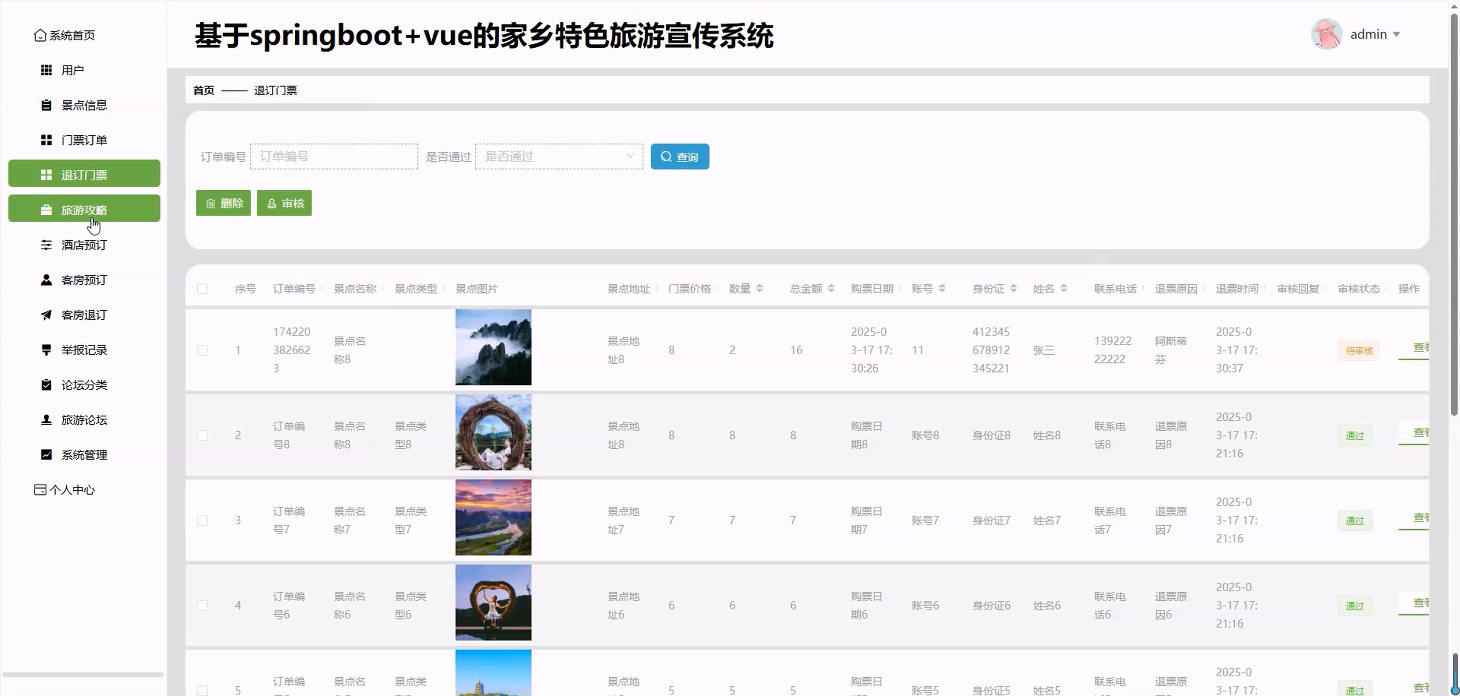Click the sliders icon beside 酒店预订
1460x696 pixels.
tap(46, 245)
